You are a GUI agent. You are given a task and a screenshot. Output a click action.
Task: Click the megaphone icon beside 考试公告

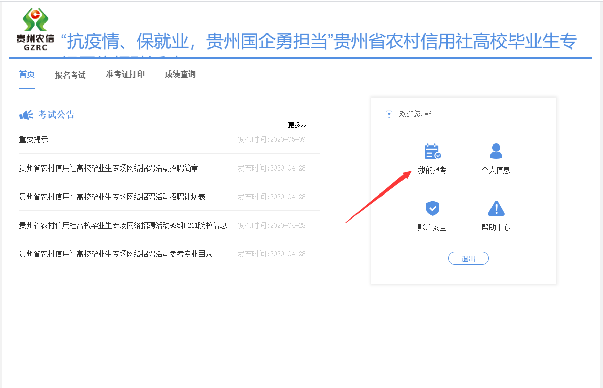coord(26,115)
